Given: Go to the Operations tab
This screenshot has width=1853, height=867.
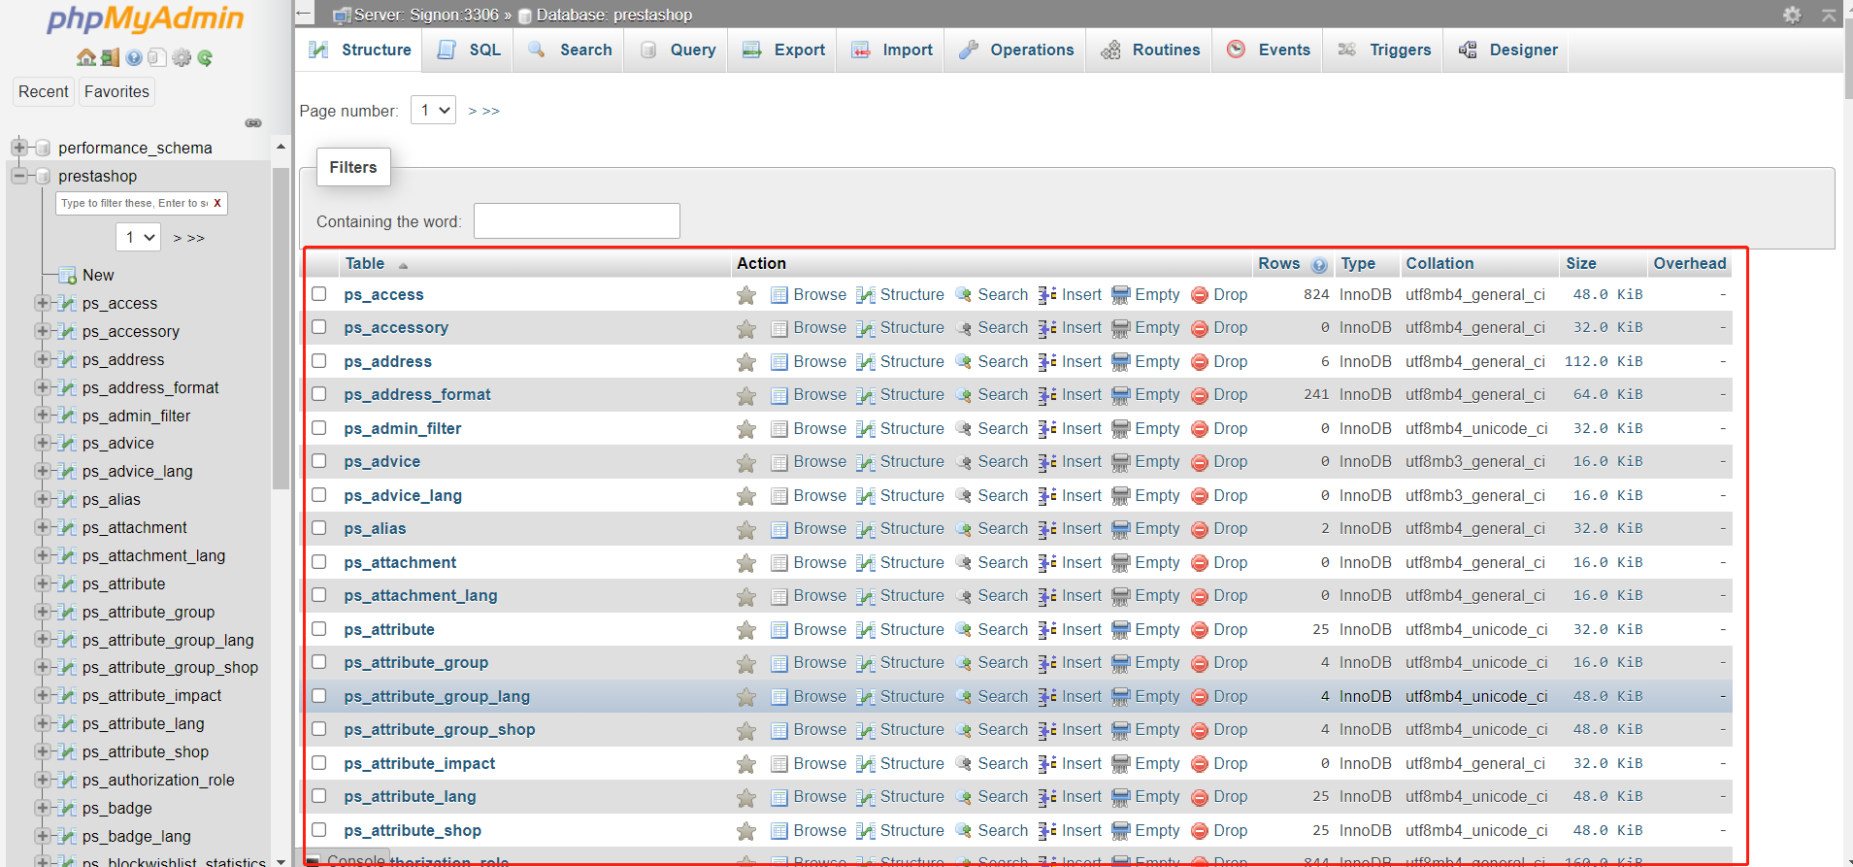Looking at the screenshot, I should 1015,50.
